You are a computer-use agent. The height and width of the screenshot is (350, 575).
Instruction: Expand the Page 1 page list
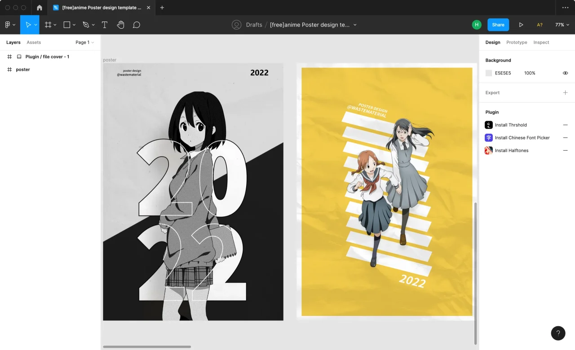(84, 43)
